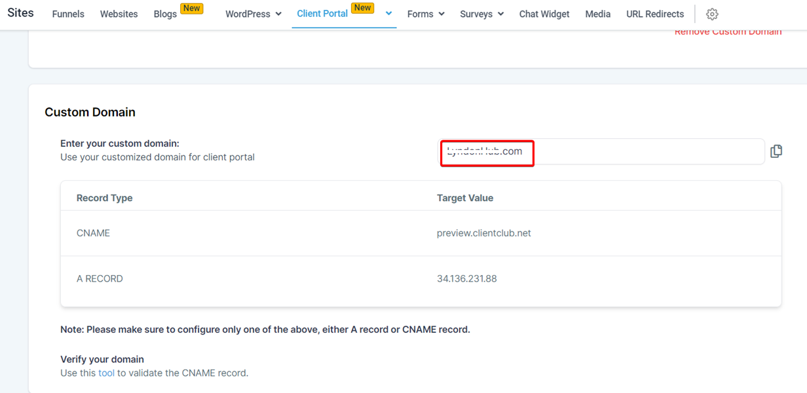
Task: Click the New badge beside Client Portal
Action: click(x=362, y=8)
